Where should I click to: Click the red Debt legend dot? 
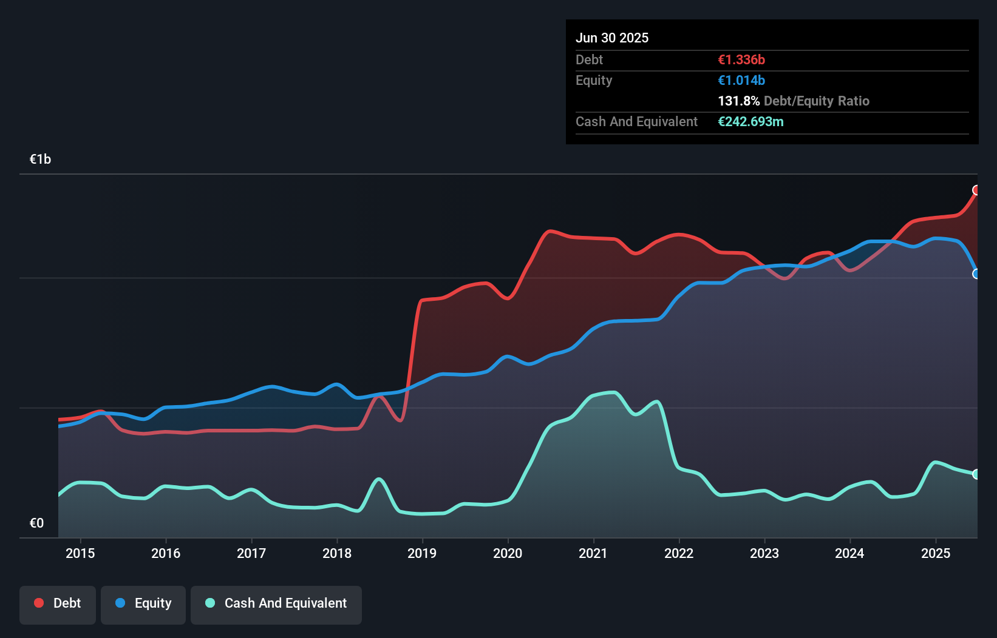point(39,603)
